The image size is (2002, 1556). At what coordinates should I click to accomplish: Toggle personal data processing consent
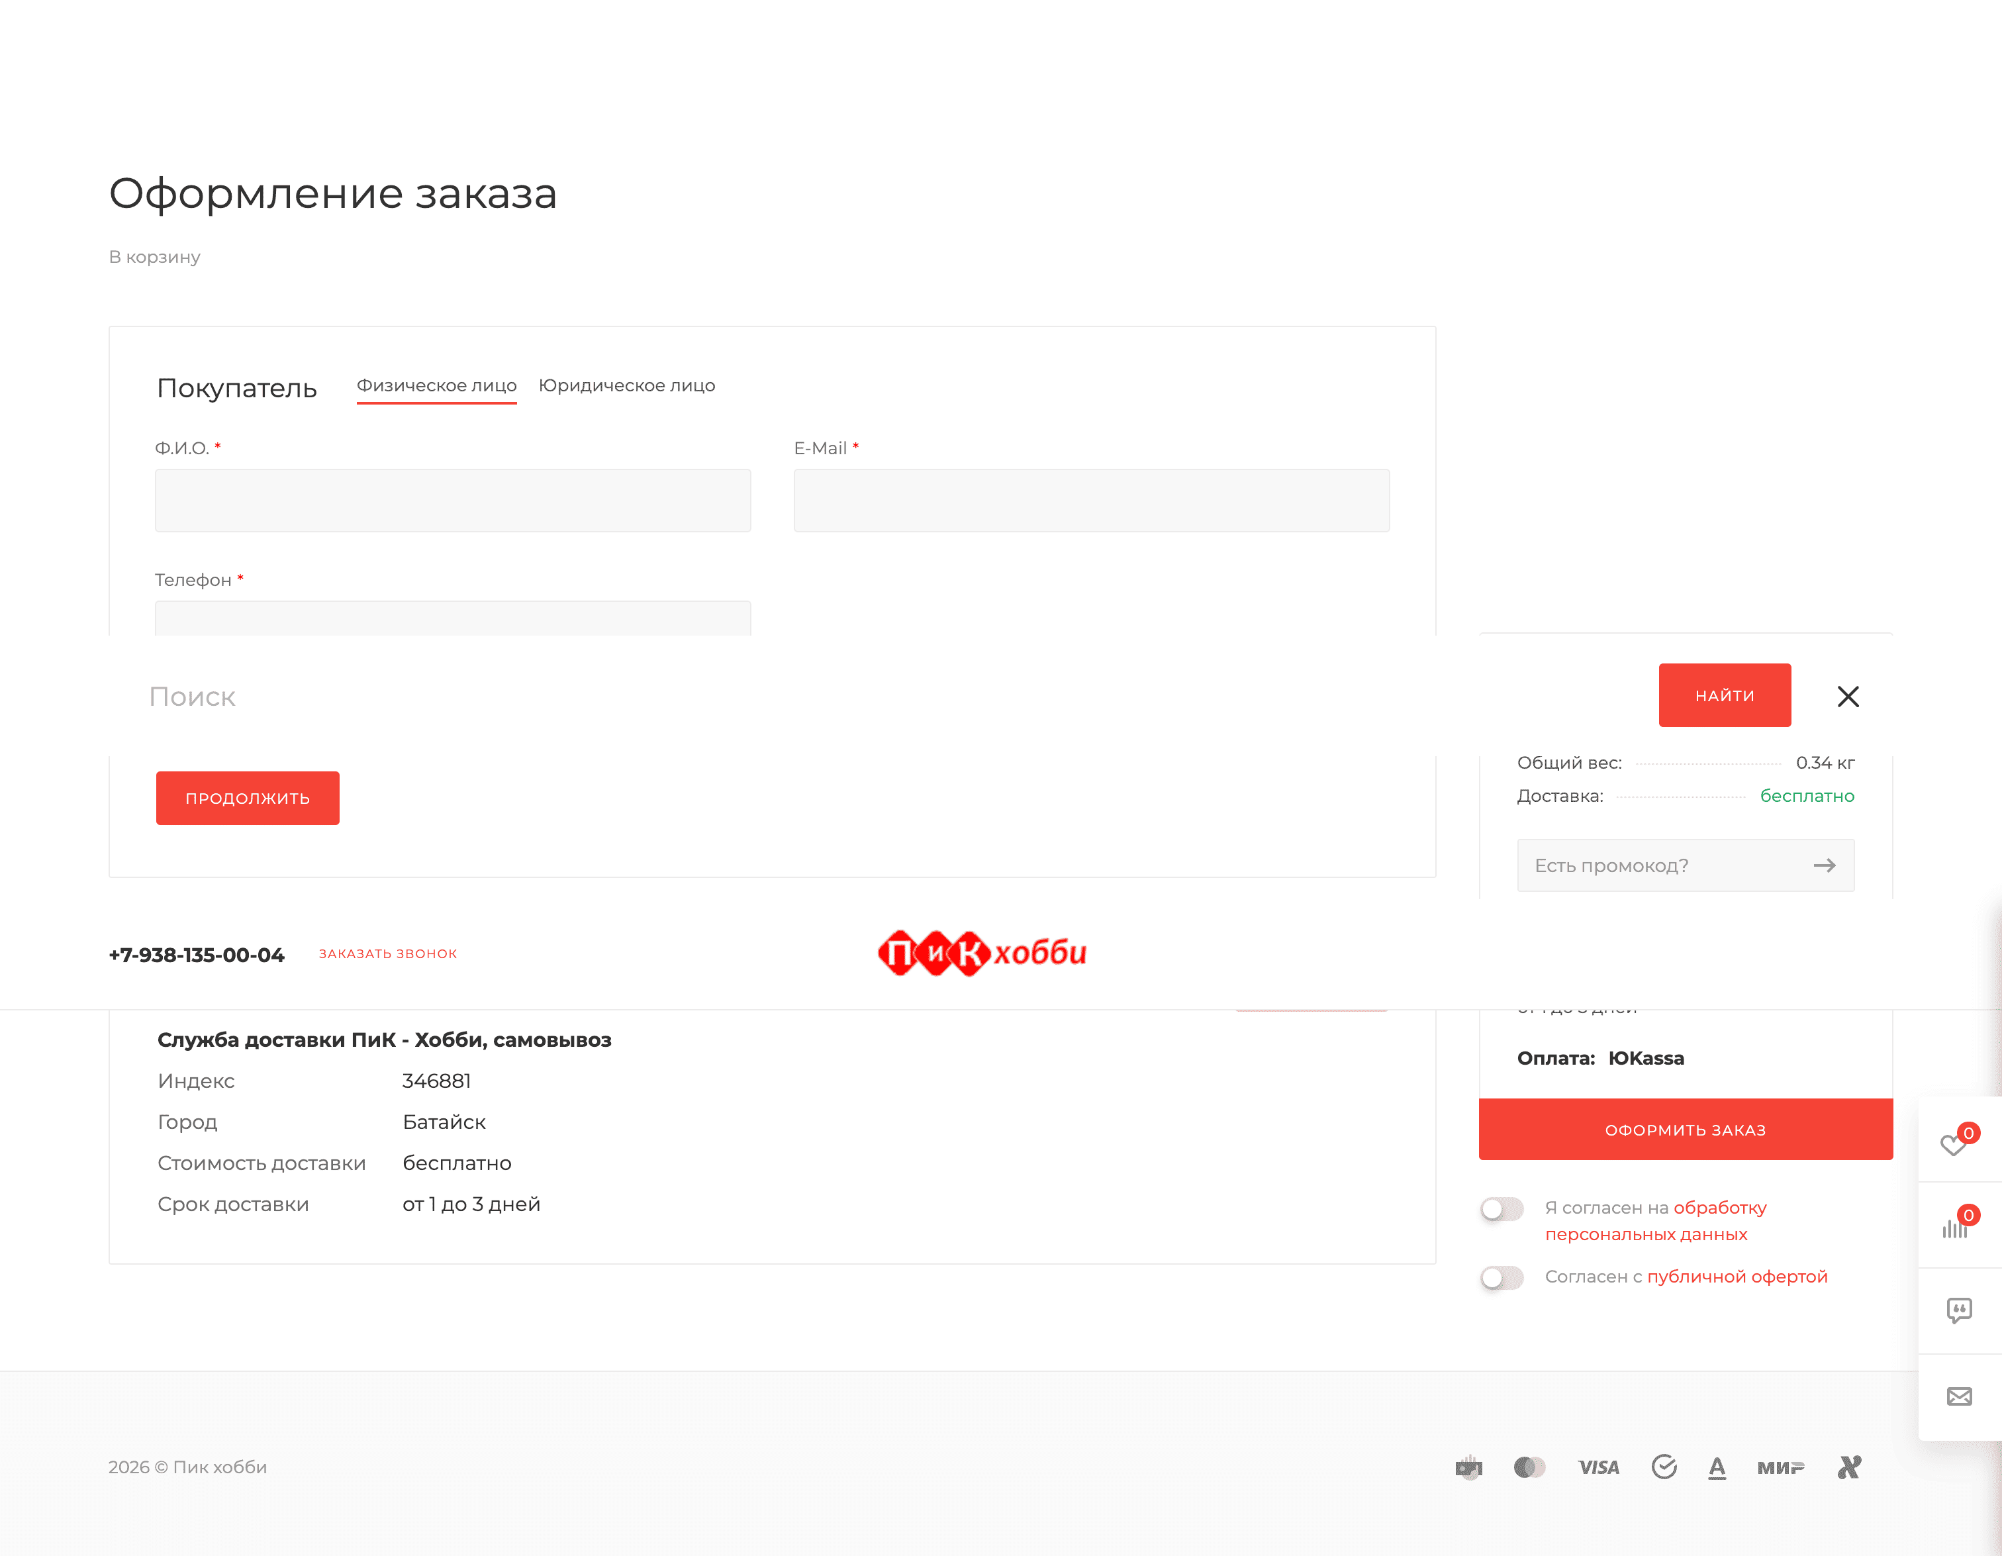pos(1502,1210)
